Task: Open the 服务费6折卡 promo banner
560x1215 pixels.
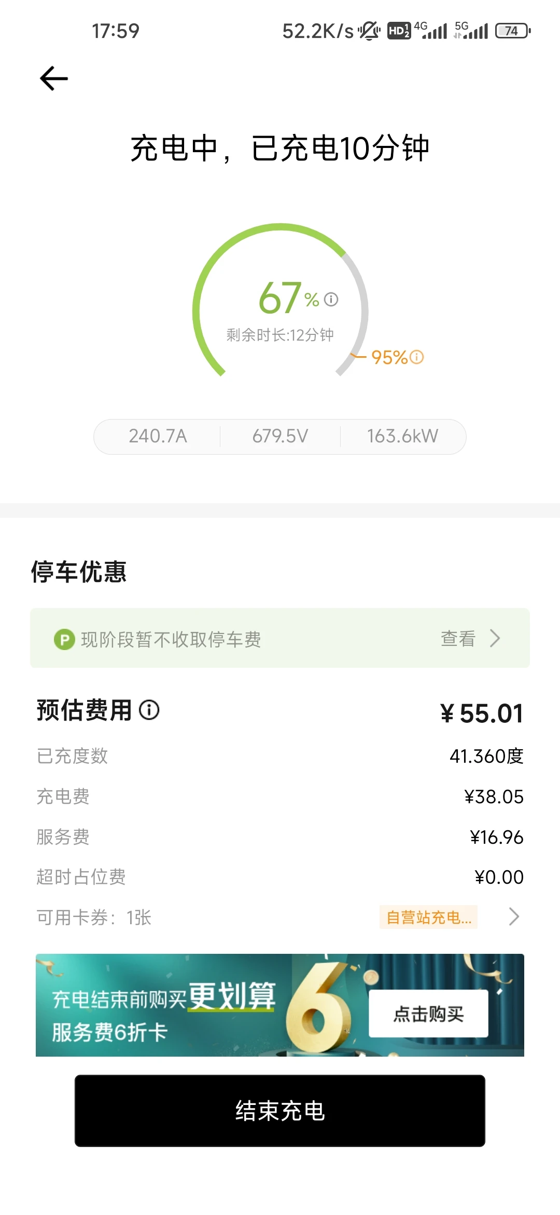Action: 280,1005
